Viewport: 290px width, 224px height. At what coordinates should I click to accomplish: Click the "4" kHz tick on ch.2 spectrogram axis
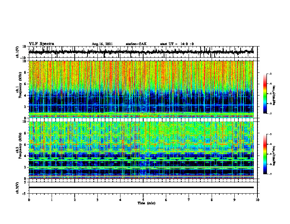(25, 156)
